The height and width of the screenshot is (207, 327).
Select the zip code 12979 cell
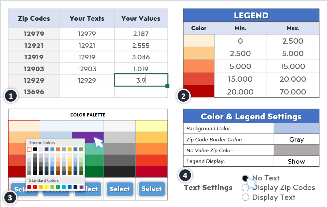[34, 34]
